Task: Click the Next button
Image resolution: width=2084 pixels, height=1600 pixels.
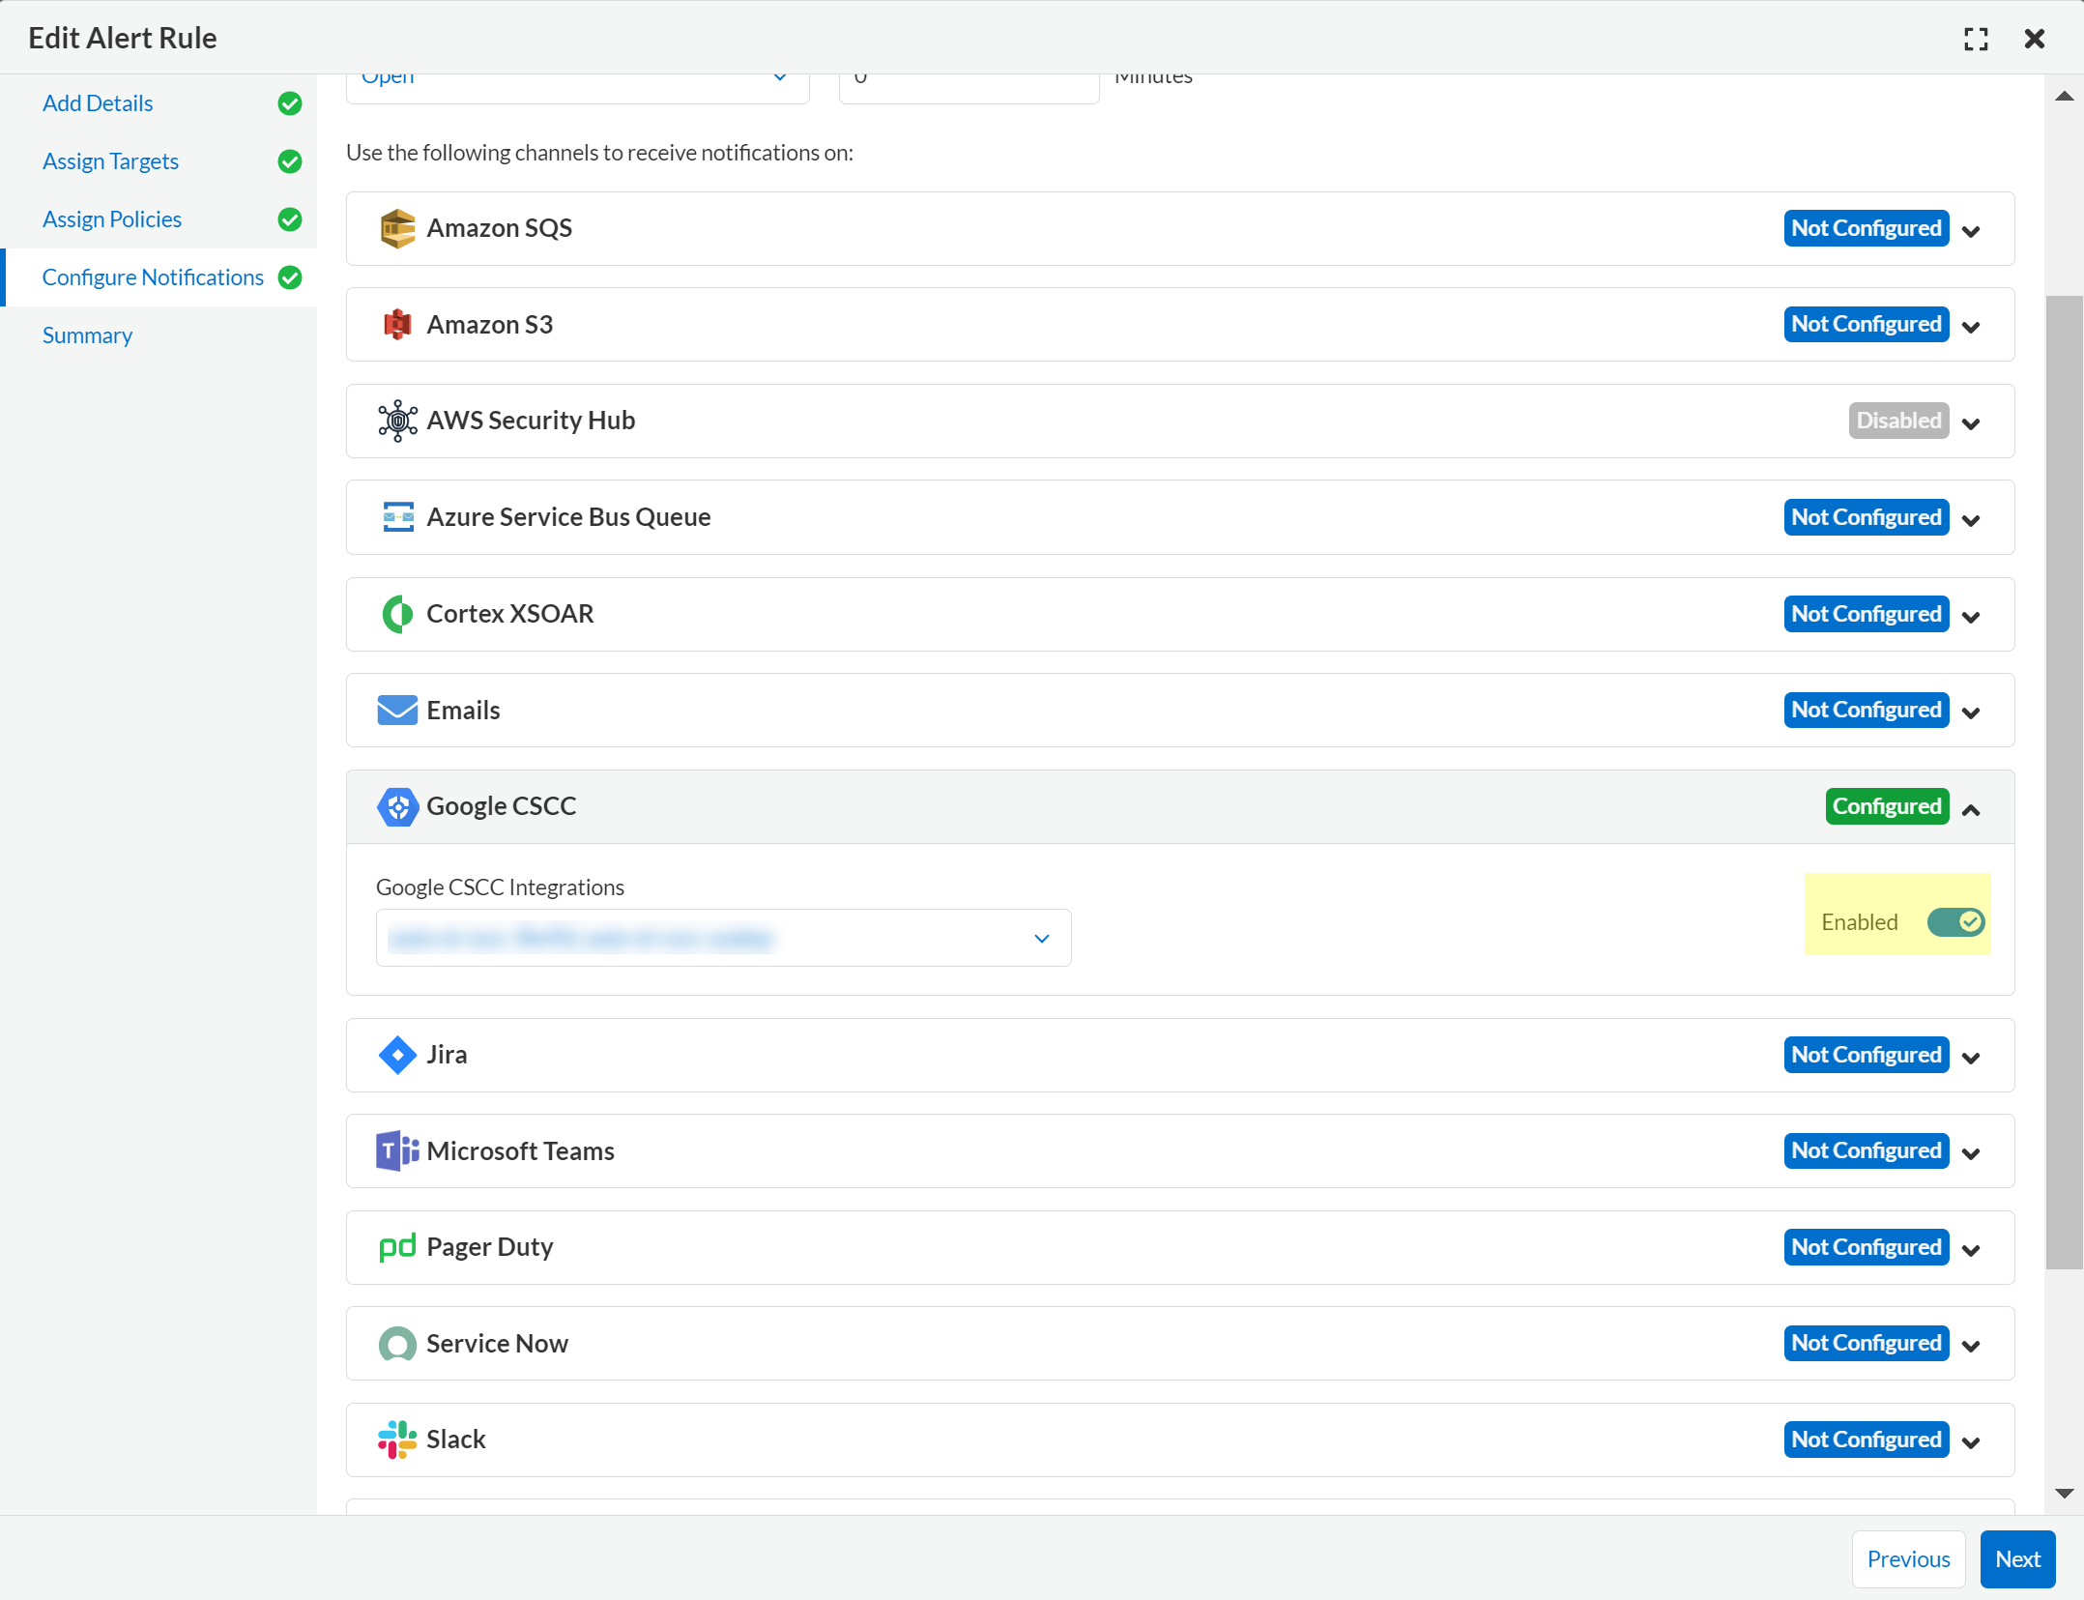Action: point(2017,1559)
